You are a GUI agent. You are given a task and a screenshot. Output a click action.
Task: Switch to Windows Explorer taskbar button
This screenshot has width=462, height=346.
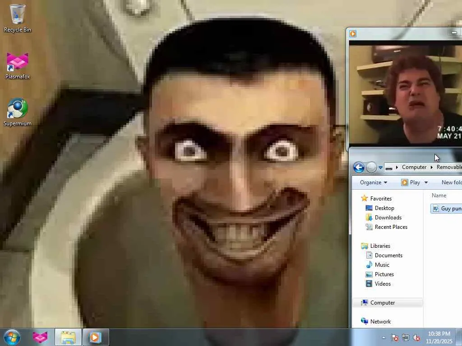pyautogui.click(x=68, y=337)
